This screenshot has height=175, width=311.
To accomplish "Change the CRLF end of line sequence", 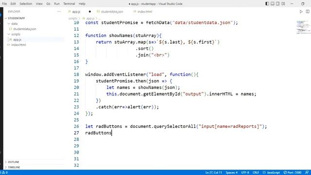I will tap(256, 173).
